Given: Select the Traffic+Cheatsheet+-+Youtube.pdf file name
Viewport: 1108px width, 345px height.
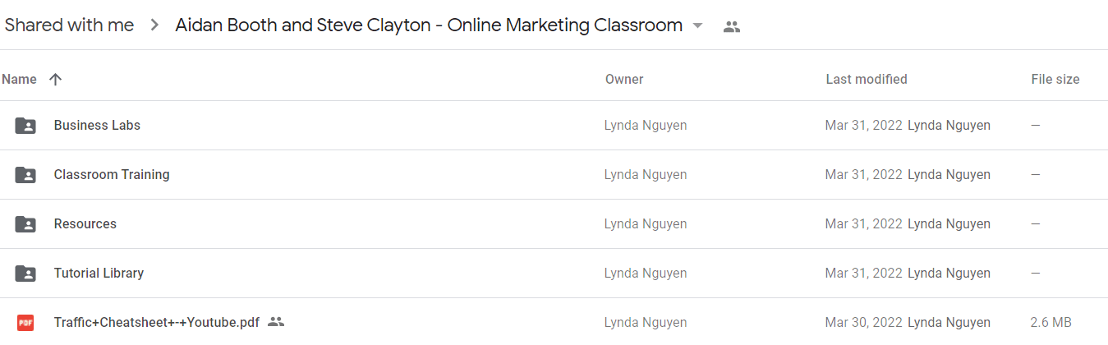Looking at the screenshot, I should (157, 323).
